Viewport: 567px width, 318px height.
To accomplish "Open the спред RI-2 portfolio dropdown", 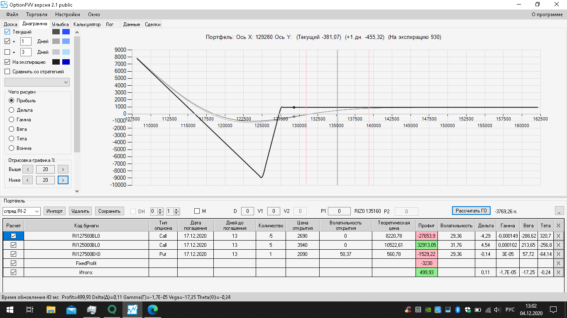I will coord(21,211).
